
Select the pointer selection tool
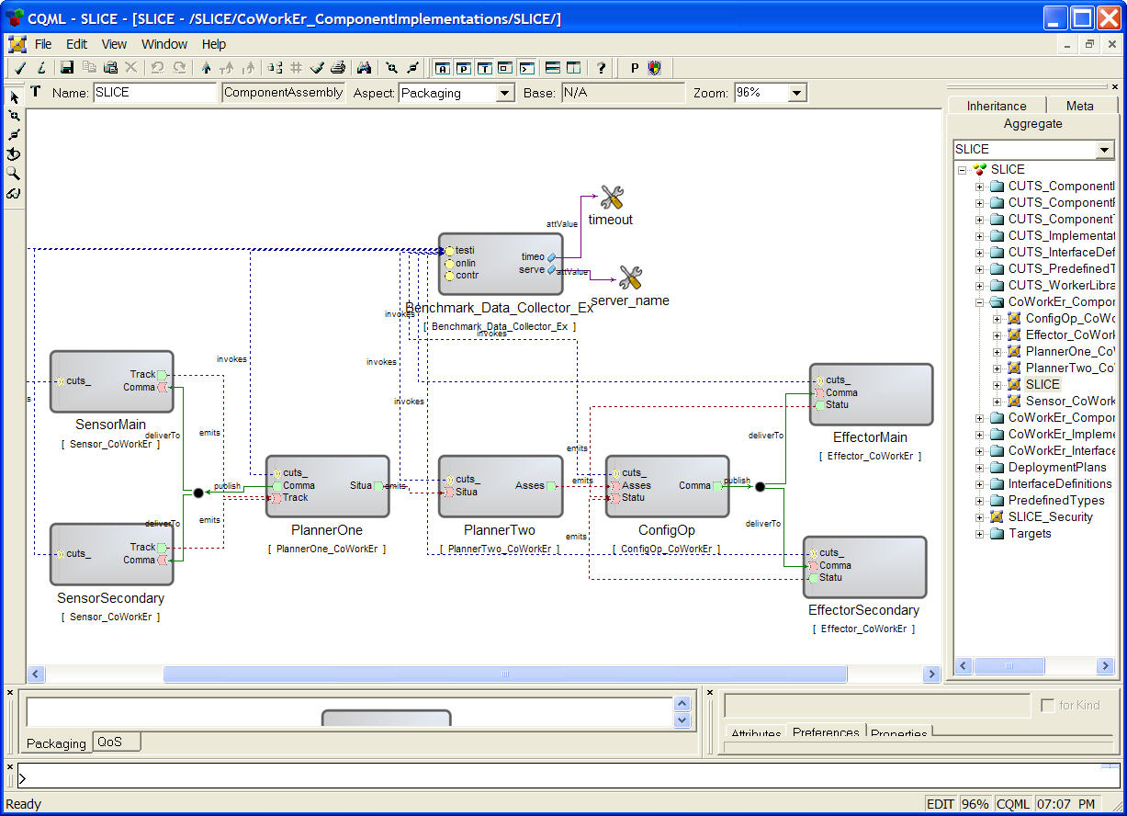click(x=14, y=96)
